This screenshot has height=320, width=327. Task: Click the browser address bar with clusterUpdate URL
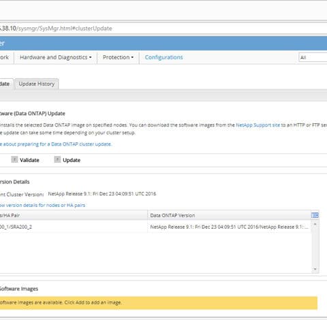pos(163,29)
